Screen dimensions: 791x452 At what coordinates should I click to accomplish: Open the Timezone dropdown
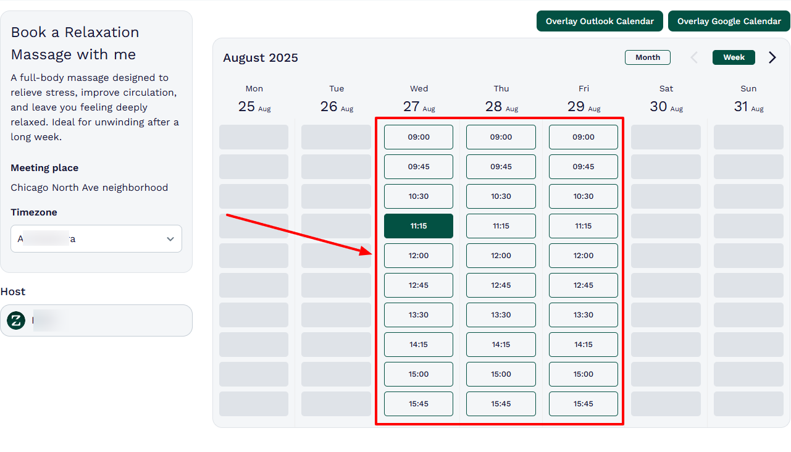96,239
